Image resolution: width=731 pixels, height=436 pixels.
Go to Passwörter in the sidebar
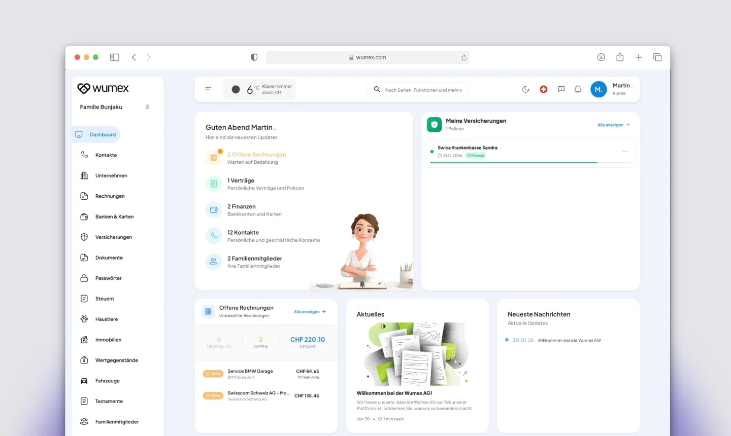pos(108,278)
